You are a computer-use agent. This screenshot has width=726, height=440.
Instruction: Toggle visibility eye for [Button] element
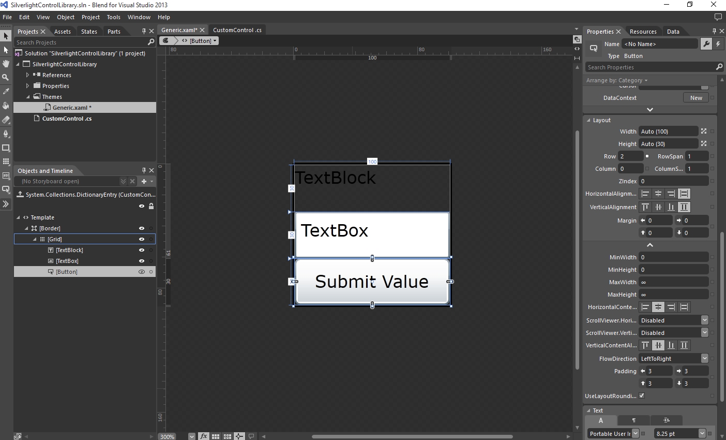point(141,272)
